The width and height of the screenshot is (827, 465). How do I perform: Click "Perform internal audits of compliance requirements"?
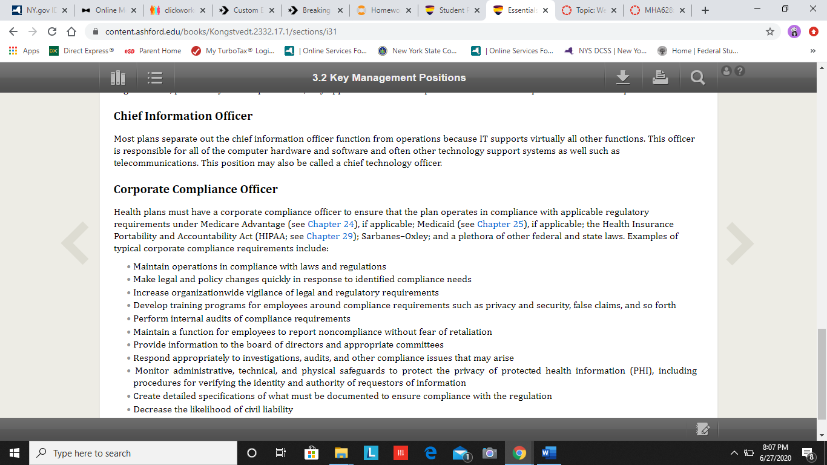pyautogui.click(x=242, y=318)
